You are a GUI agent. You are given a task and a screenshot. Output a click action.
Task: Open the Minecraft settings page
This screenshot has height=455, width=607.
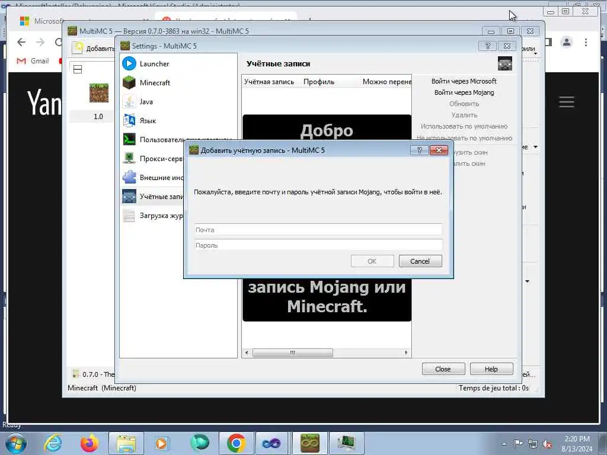pos(155,83)
